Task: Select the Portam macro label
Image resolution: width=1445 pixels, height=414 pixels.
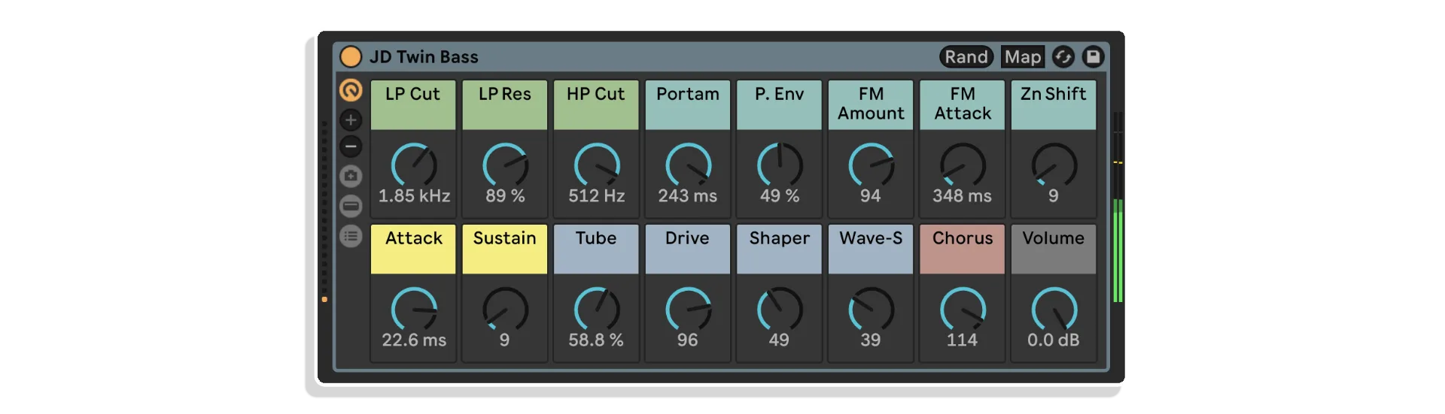Action: (x=688, y=104)
